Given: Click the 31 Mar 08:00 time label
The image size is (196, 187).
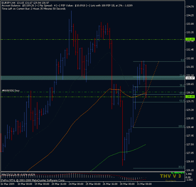Looking at the screenshot, I should 144,184.
